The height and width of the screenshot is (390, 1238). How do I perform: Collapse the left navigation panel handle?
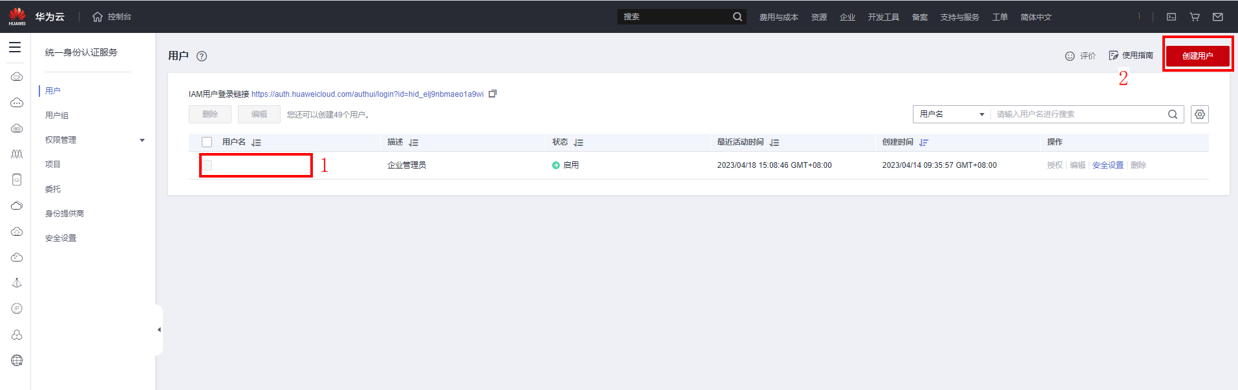(159, 330)
